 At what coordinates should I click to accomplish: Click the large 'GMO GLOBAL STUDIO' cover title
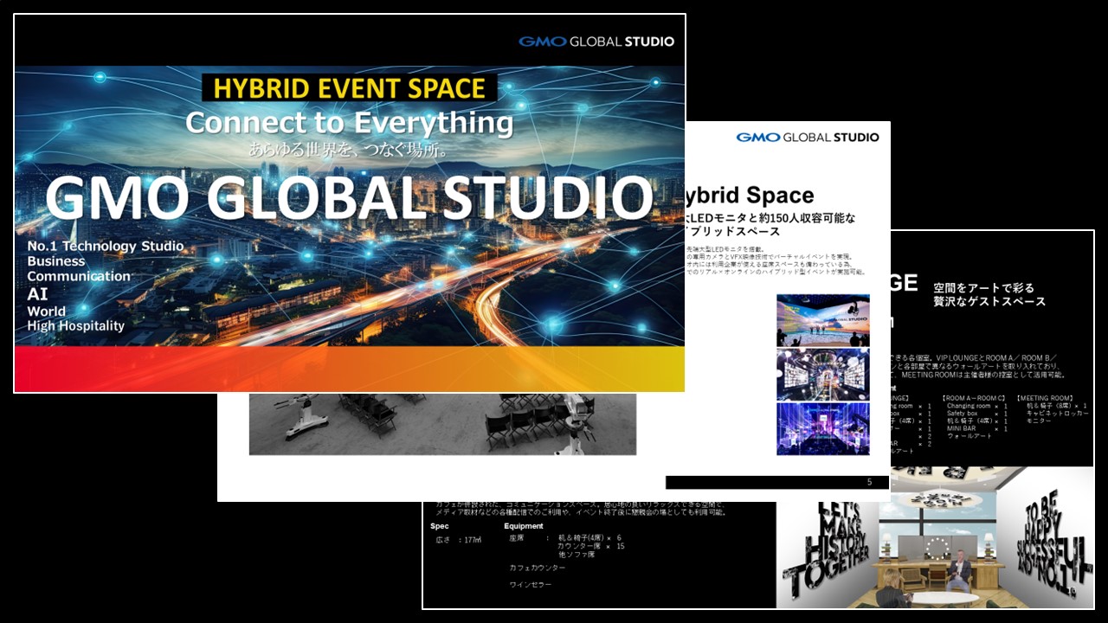click(349, 199)
